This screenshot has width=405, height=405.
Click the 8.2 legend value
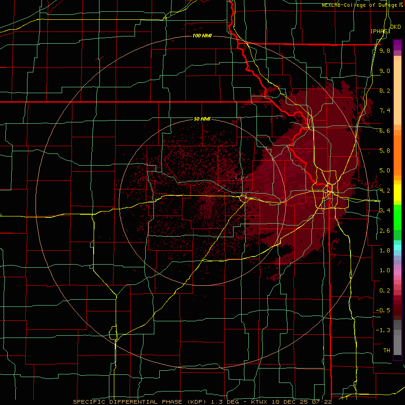[x=385, y=91]
